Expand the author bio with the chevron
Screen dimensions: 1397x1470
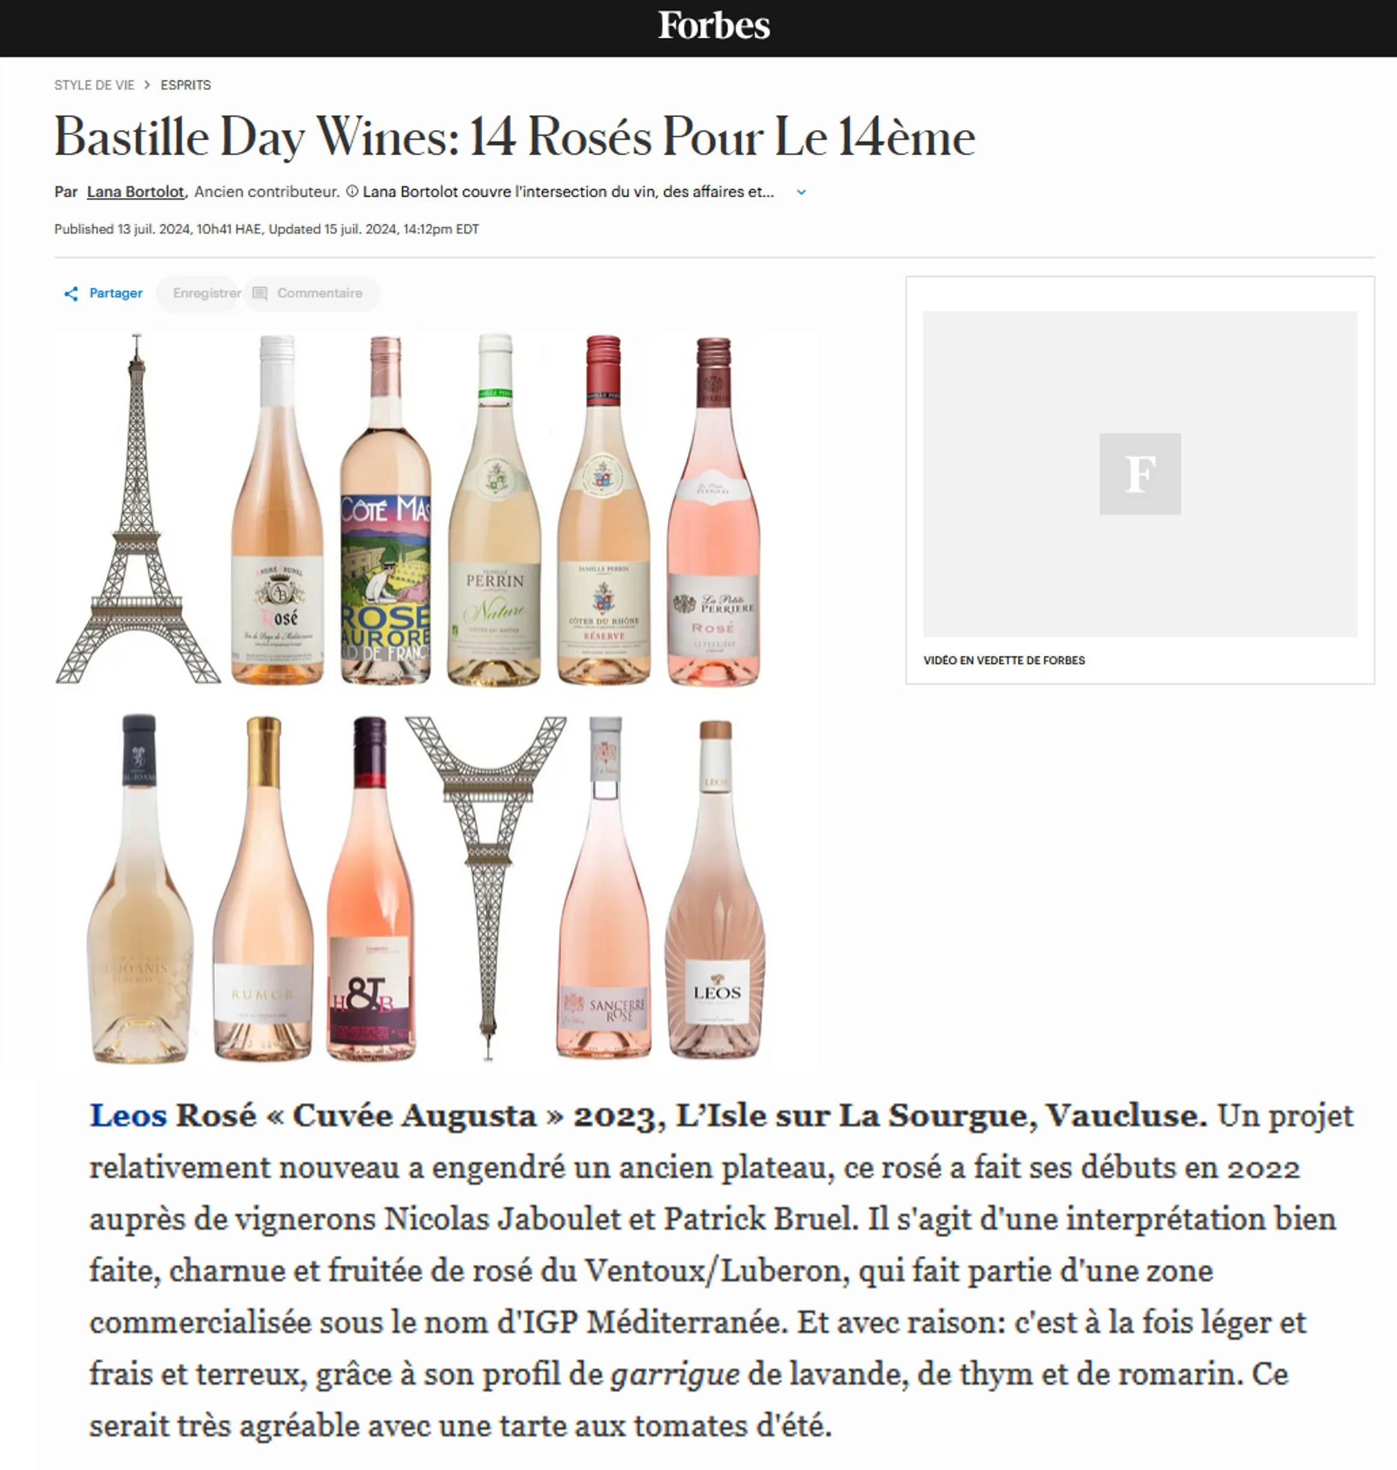click(801, 192)
